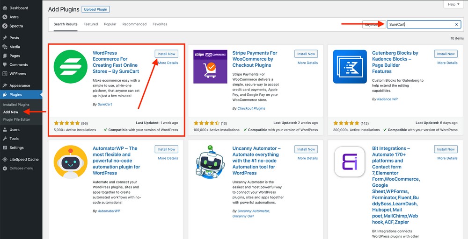Image resolution: width=468 pixels, height=239 pixels.
Task: Click the Posts pin icon
Action: tap(5, 38)
